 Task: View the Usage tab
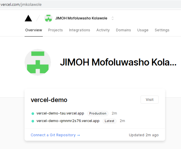(143, 30)
